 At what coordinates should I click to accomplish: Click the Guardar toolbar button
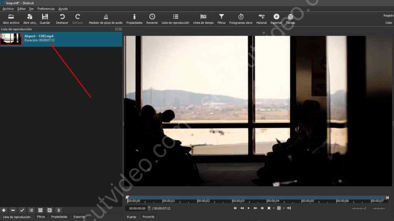point(45,18)
